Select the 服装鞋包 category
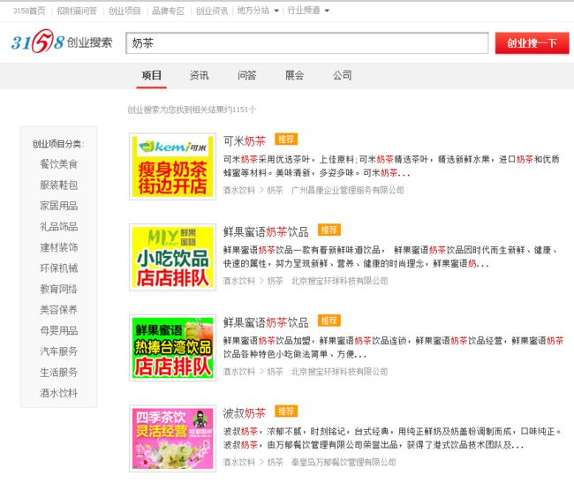The height and width of the screenshot is (491, 574). pos(58,185)
